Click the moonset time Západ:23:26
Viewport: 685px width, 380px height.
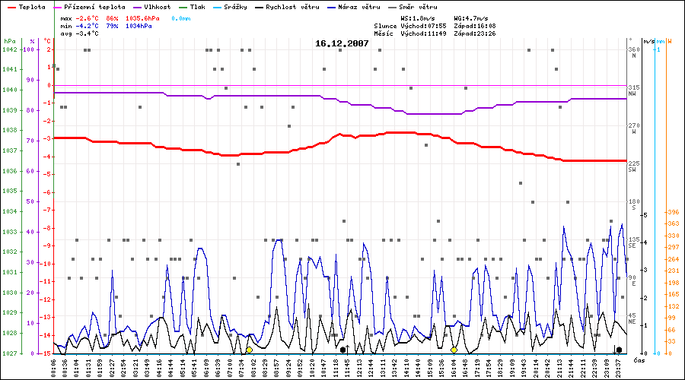point(475,33)
